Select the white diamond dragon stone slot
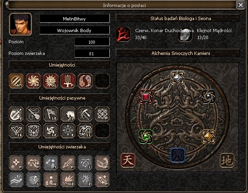 (x=178, y=78)
